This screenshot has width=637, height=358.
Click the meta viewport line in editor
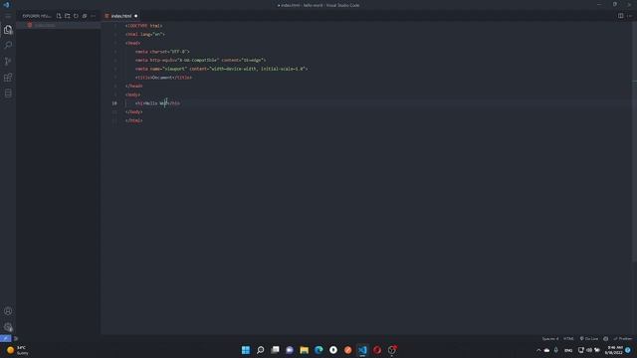point(221,69)
